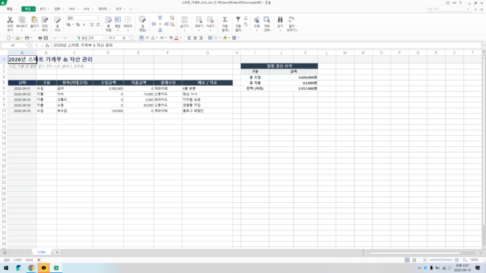Screen dimensions: 486x273
Task: Click the AutoFilter funnel icon
Action: [x=238, y=20]
